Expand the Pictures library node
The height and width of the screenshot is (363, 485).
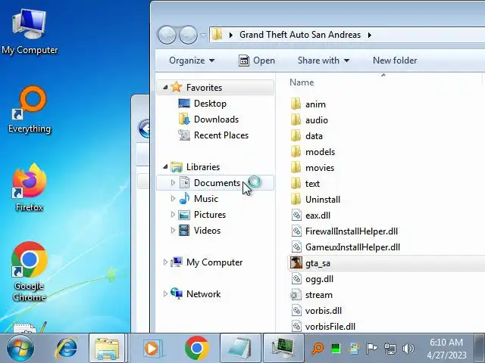(x=173, y=215)
